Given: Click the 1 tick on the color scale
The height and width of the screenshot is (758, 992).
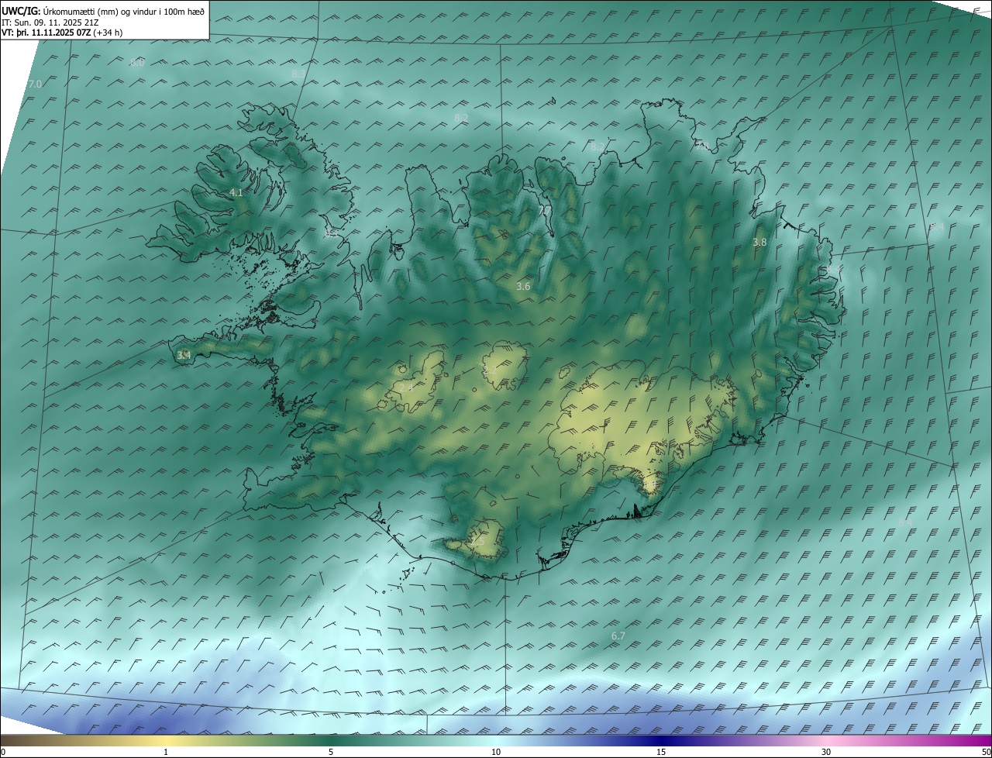Looking at the screenshot, I should 166,753.
